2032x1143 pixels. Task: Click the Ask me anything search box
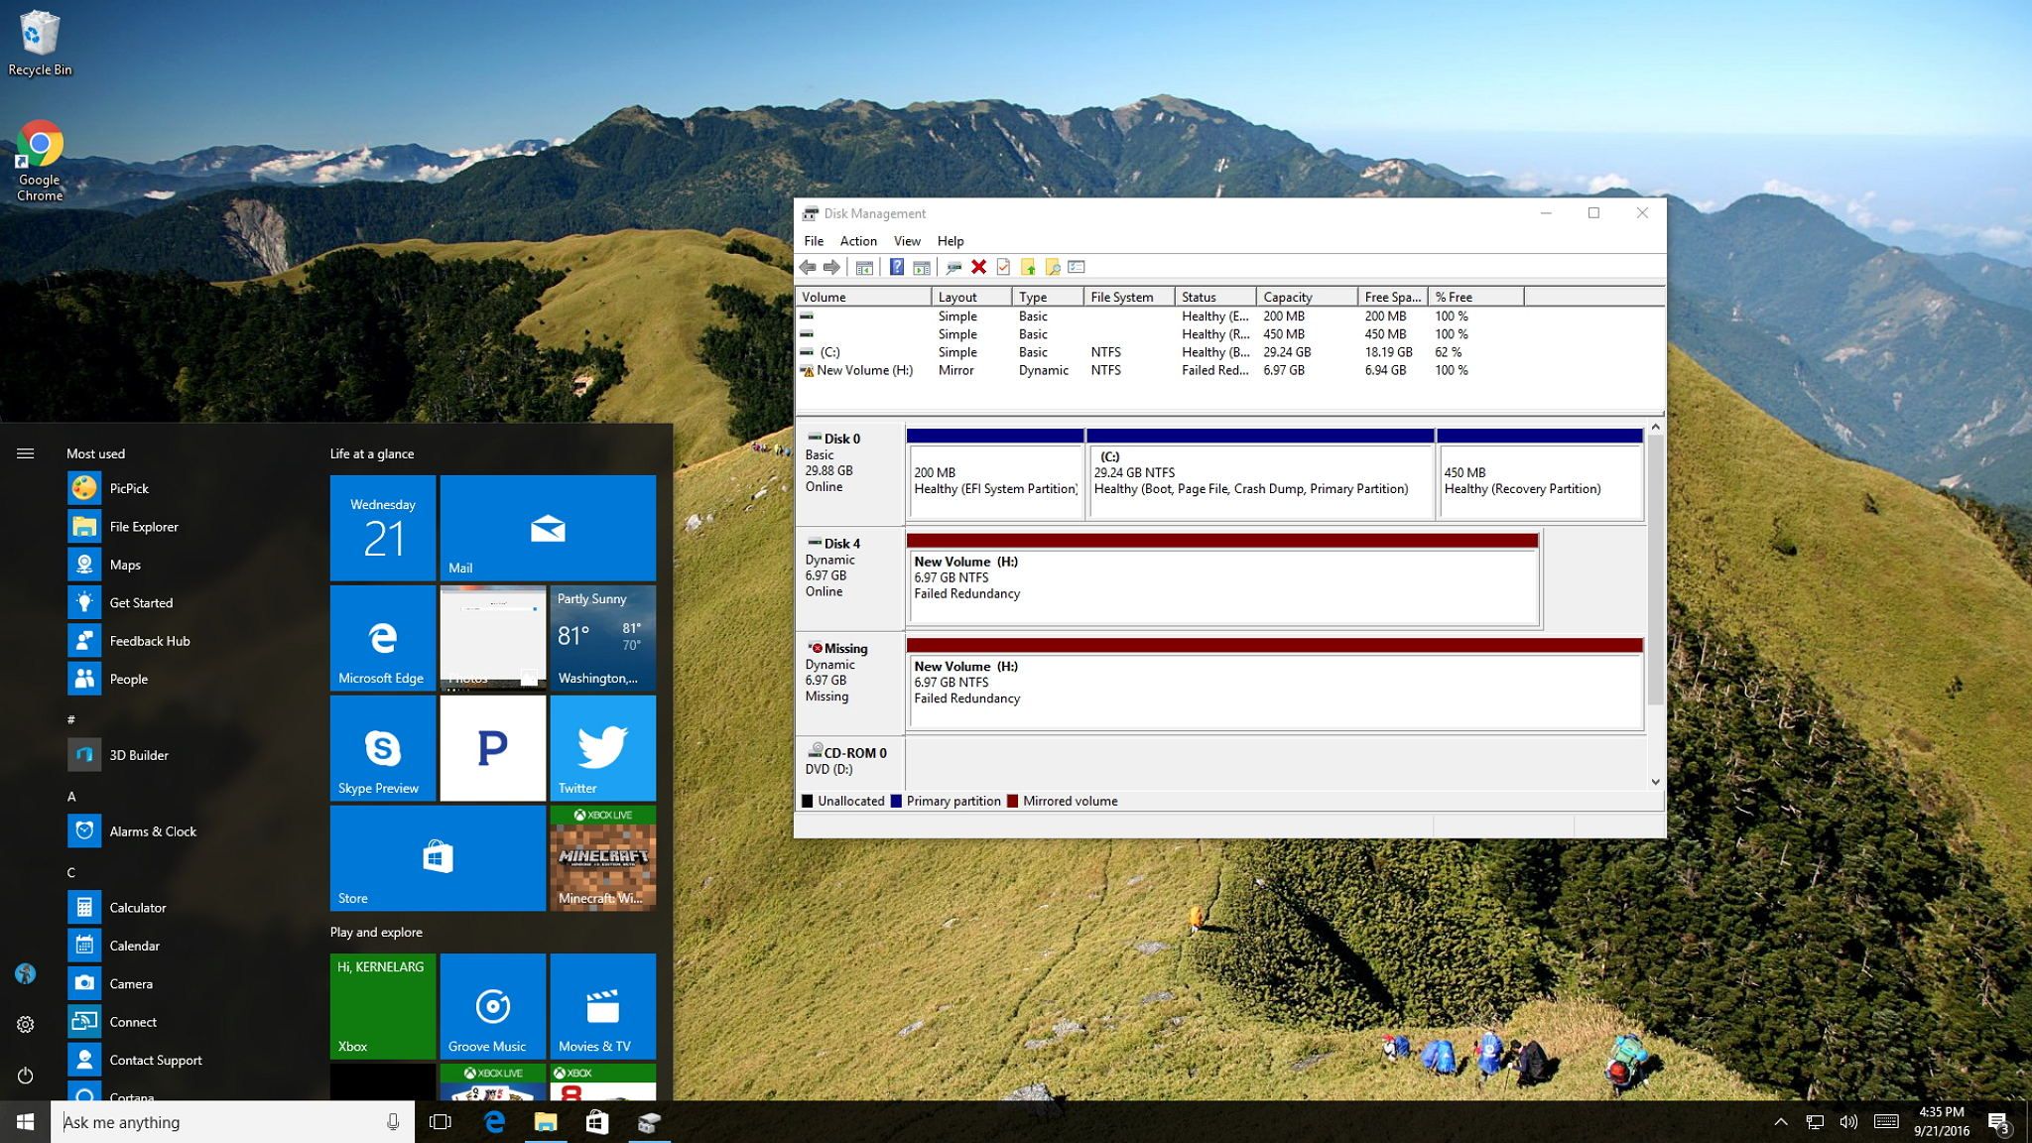tap(218, 1122)
